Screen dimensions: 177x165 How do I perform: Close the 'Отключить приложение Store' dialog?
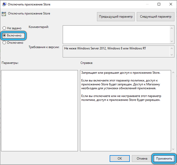(x=171, y=4)
